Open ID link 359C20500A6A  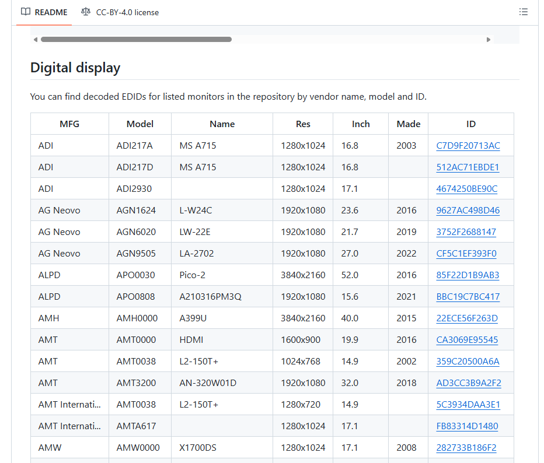468,361
